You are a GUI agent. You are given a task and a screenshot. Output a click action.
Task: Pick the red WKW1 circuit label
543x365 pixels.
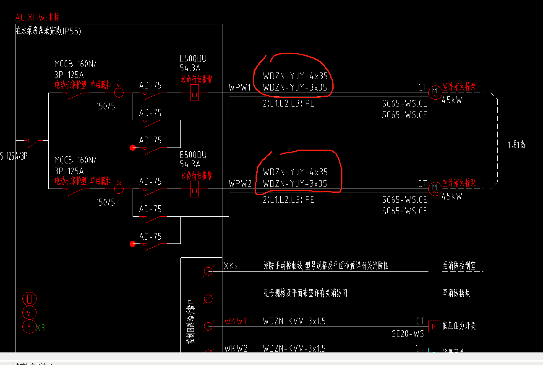[235, 321]
